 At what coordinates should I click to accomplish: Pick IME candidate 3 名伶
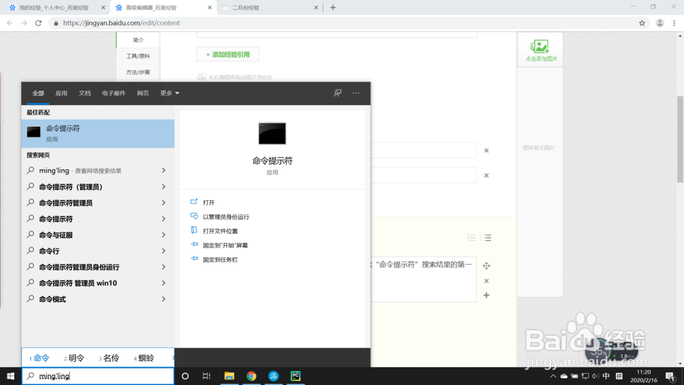point(109,358)
